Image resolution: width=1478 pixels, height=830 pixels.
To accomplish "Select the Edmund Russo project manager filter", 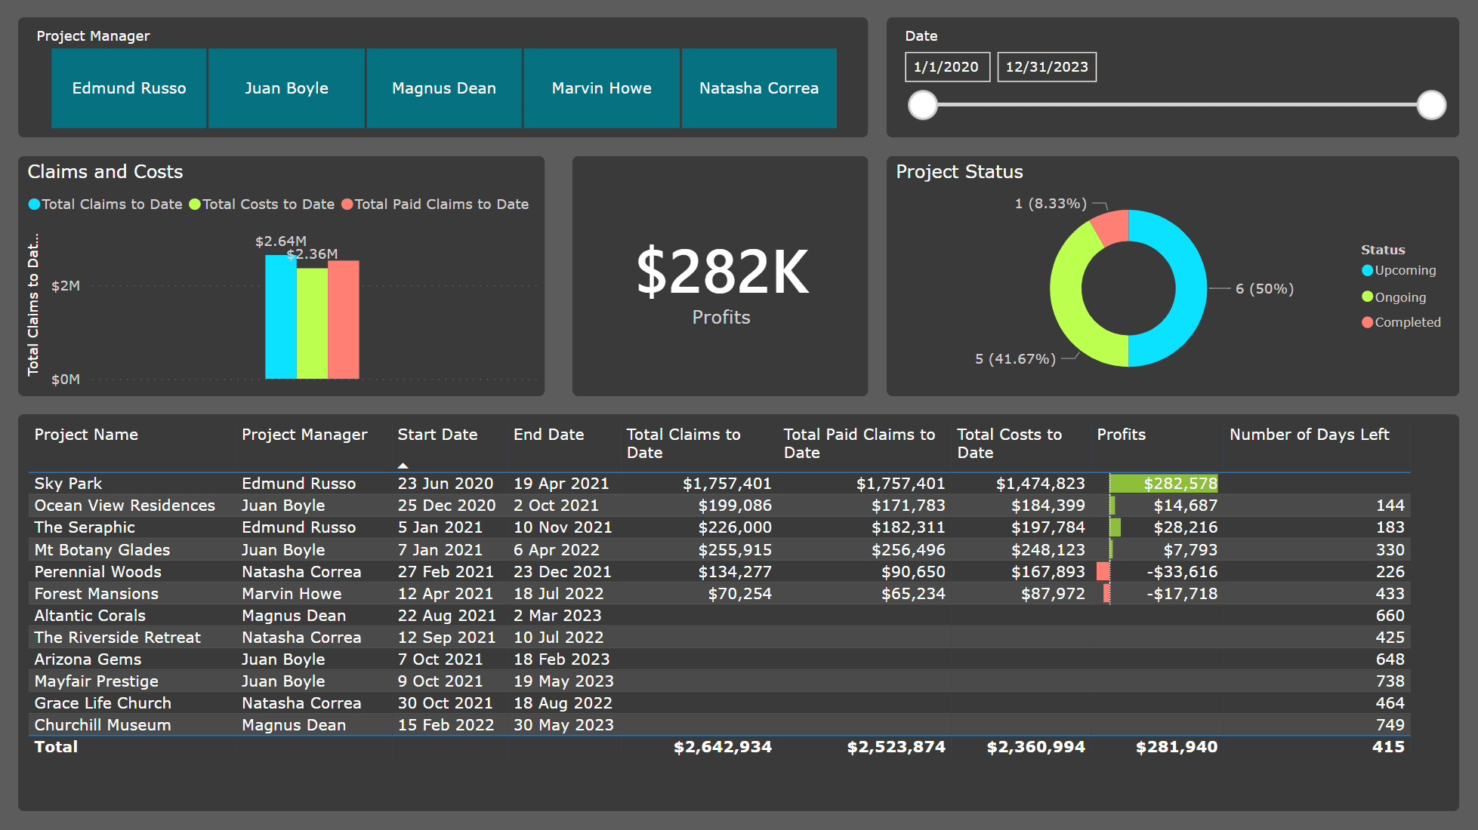I will coord(128,88).
